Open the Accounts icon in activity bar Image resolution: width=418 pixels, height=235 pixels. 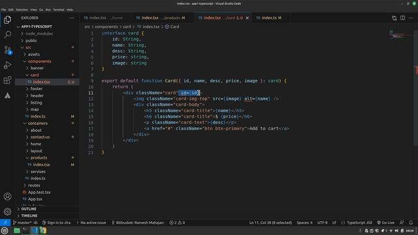click(7, 196)
